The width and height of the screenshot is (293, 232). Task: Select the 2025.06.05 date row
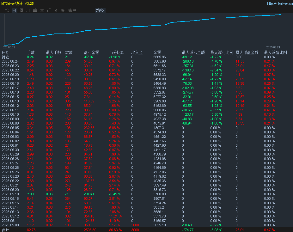pyautogui.click(x=10, y=128)
